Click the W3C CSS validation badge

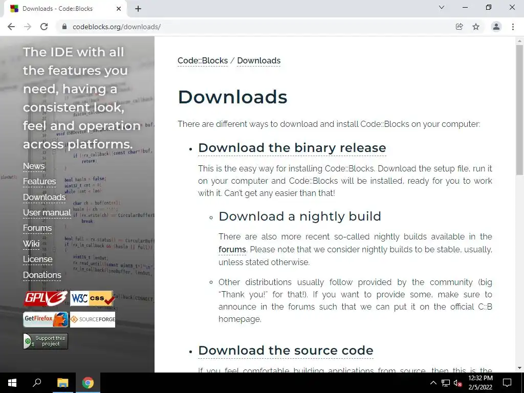click(x=92, y=298)
